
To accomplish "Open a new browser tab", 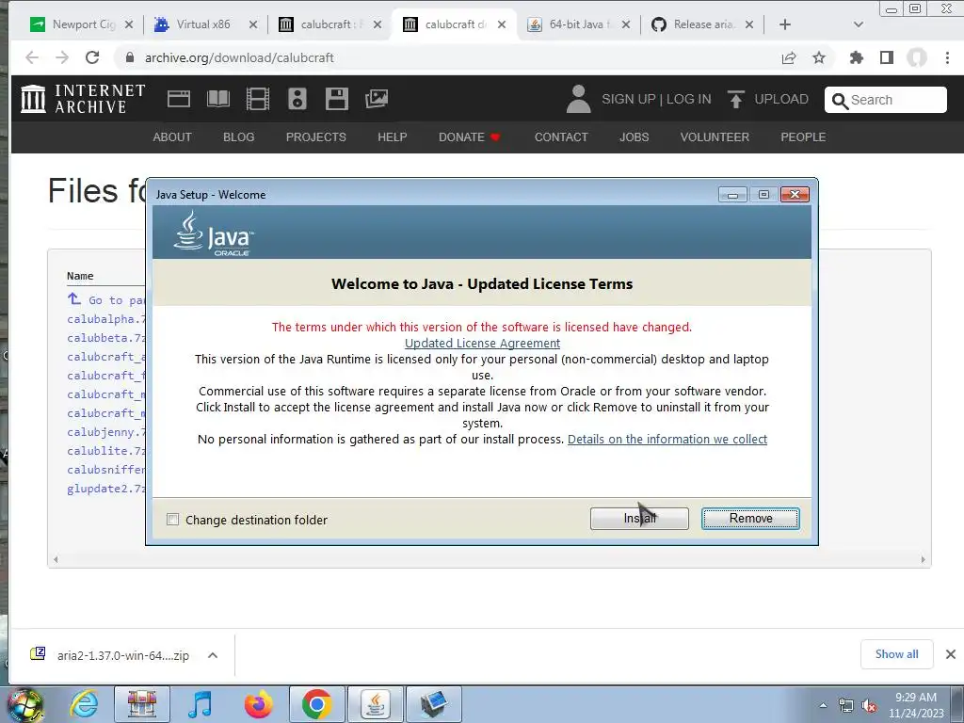I will pos(785,24).
